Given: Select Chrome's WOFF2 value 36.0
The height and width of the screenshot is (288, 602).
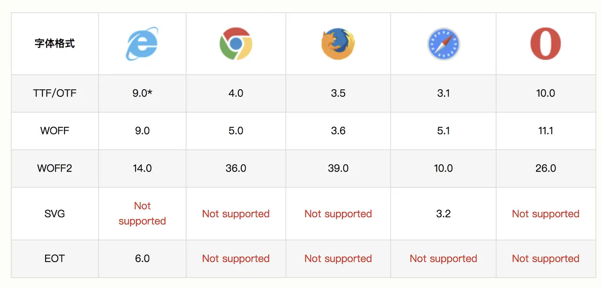Looking at the screenshot, I should coord(236,168).
